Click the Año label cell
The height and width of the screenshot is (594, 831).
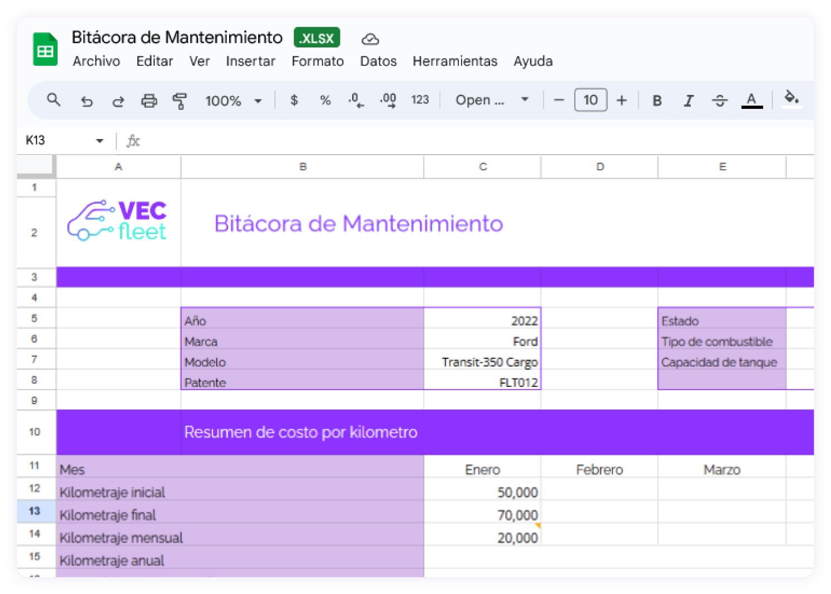click(x=302, y=318)
